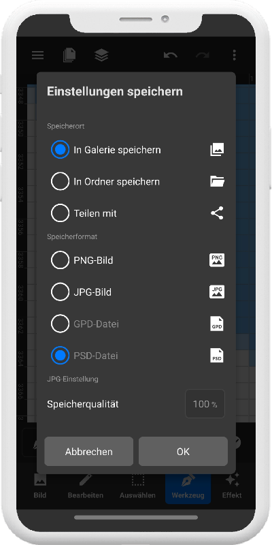
Task: Click the Speicherqualität 100 % field
Action: point(205,404)
